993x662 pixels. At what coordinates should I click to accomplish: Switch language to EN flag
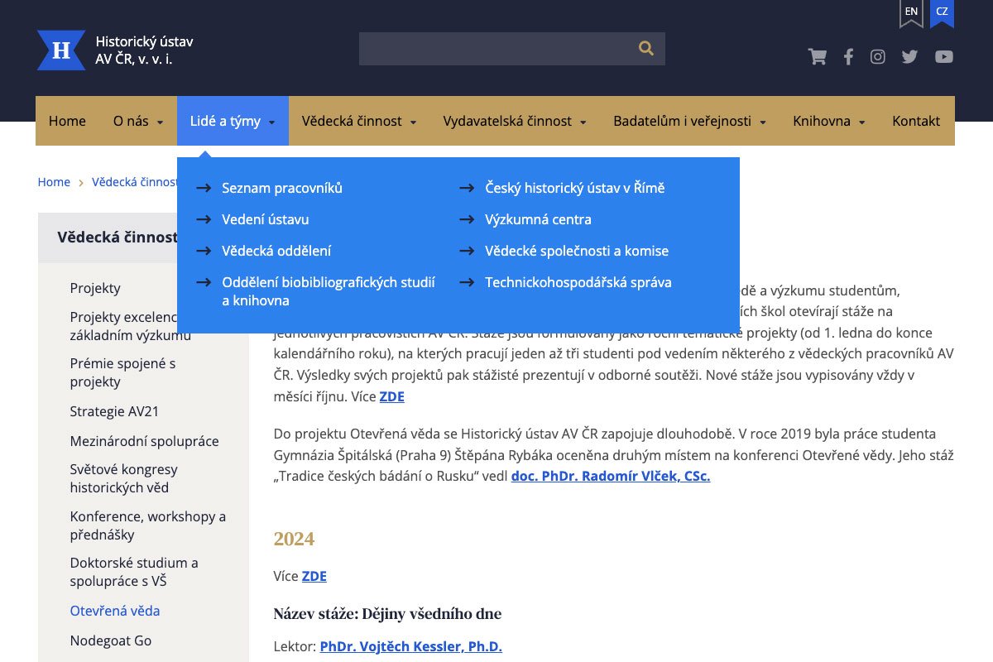(x=911, y=13)
